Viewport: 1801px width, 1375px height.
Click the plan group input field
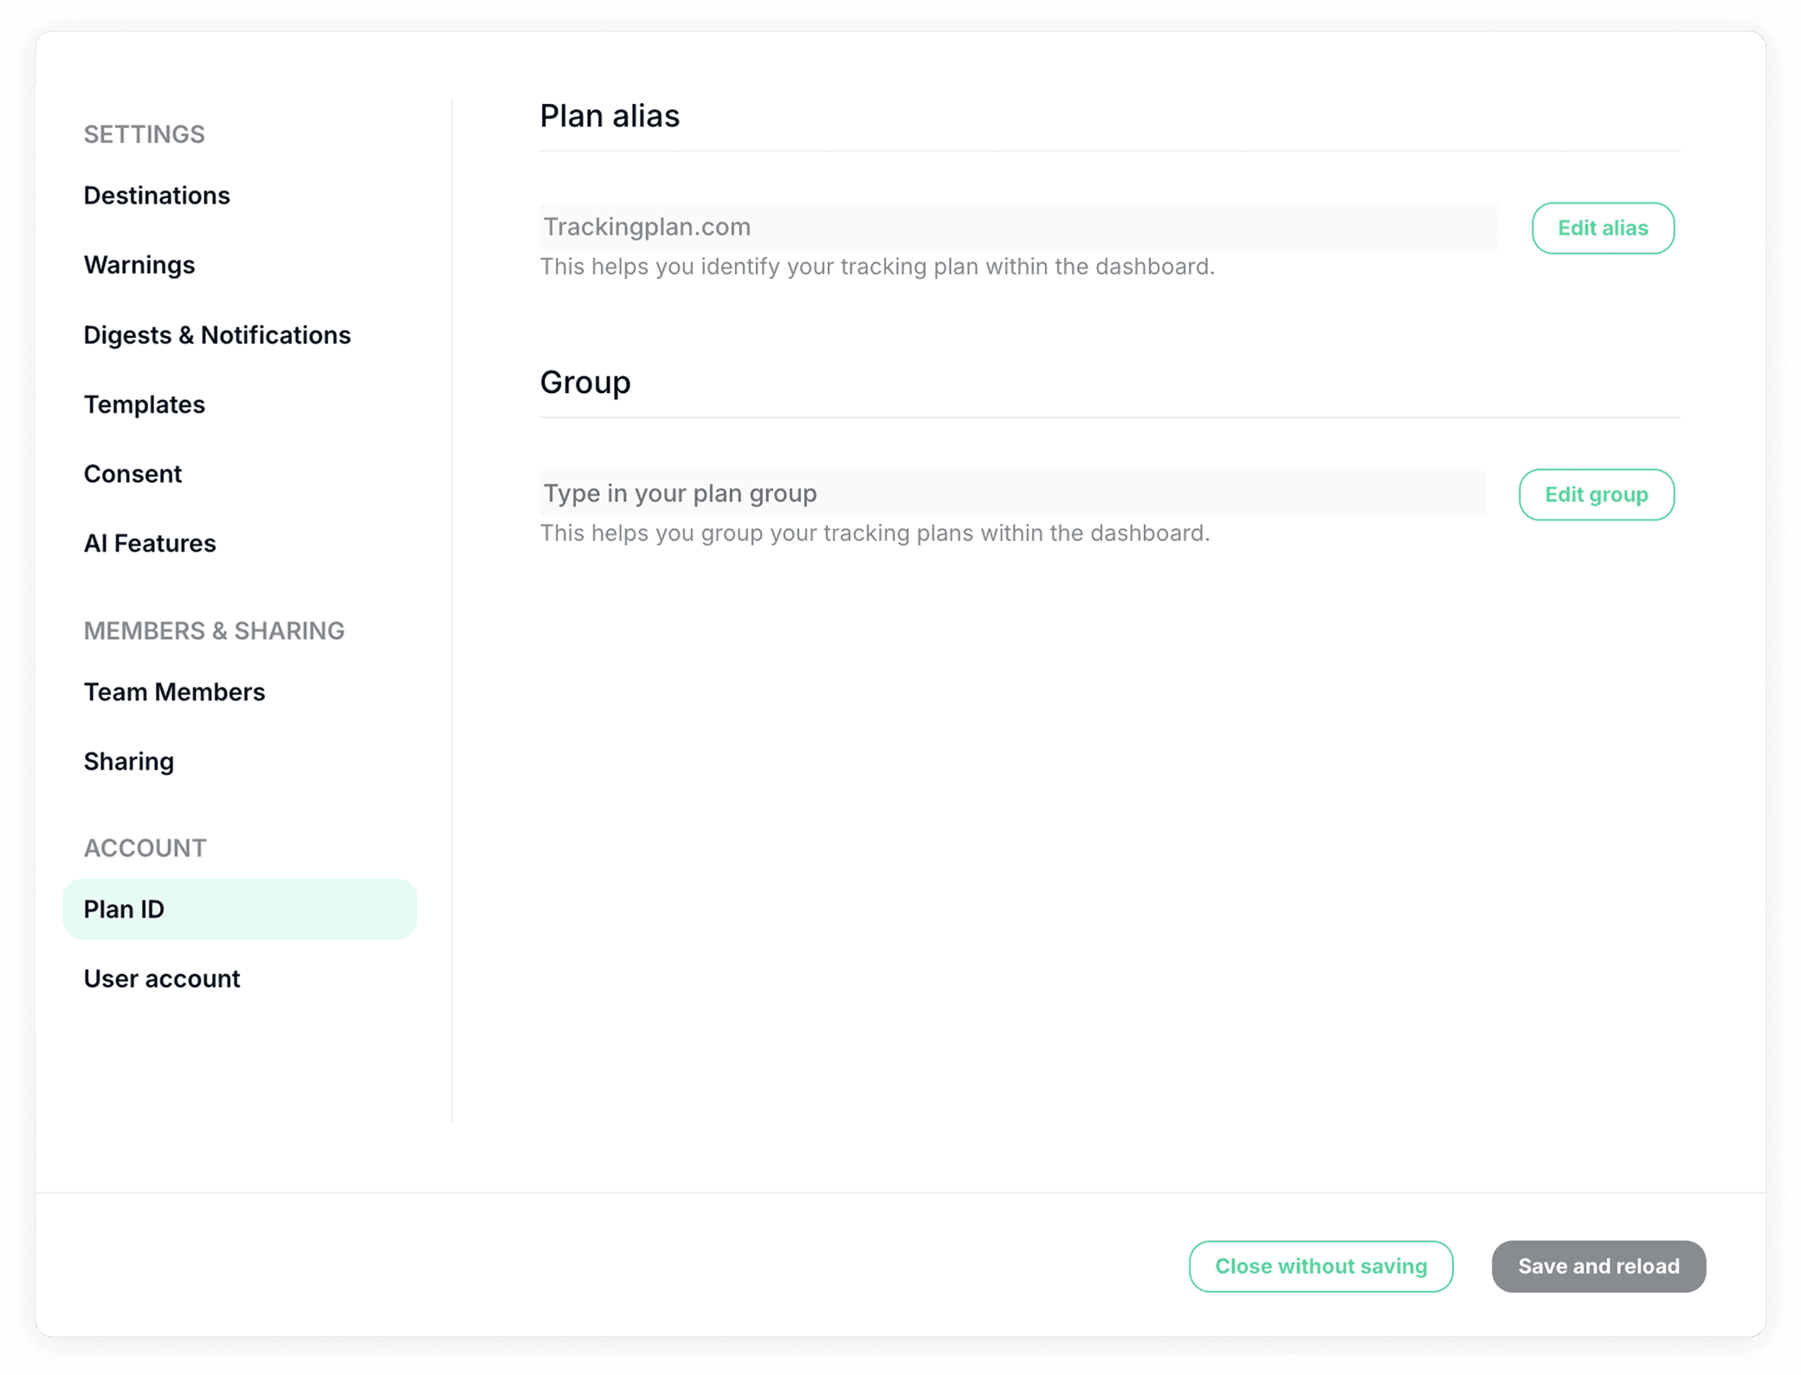[1012, 494]
